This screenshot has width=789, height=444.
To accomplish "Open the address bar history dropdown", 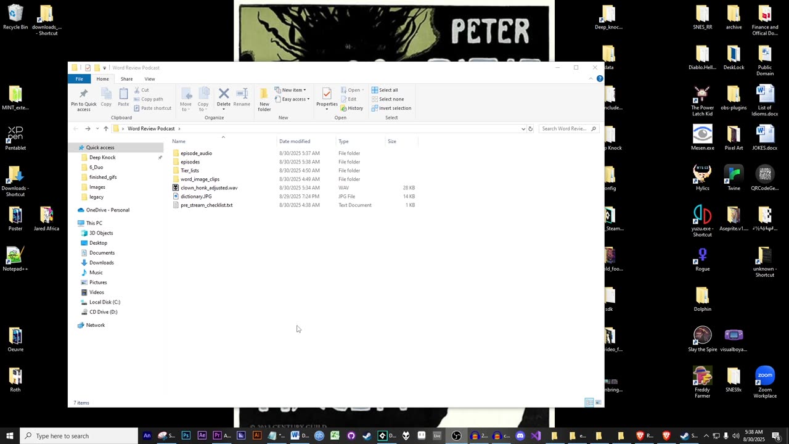I will click(x=523, y=129).
